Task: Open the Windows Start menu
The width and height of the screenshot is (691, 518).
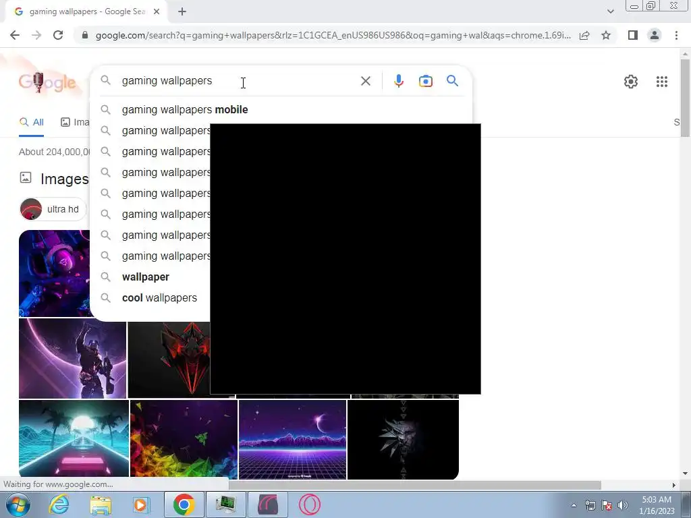Action: pos(18,505)
